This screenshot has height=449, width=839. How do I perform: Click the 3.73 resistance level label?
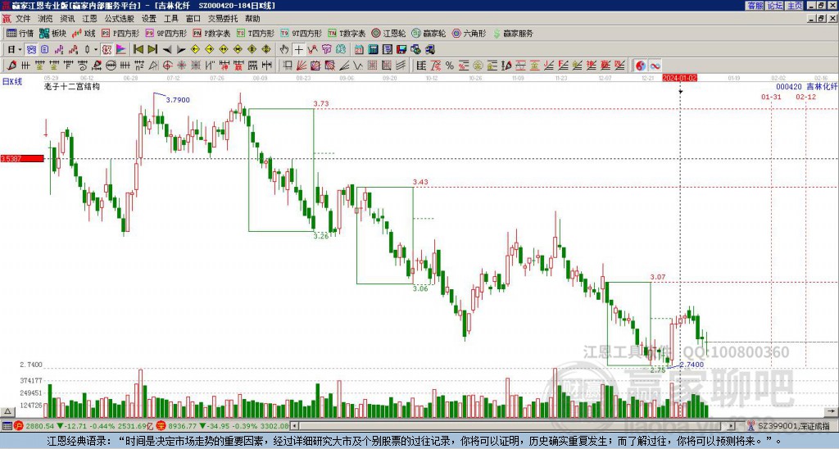point(321,104)
